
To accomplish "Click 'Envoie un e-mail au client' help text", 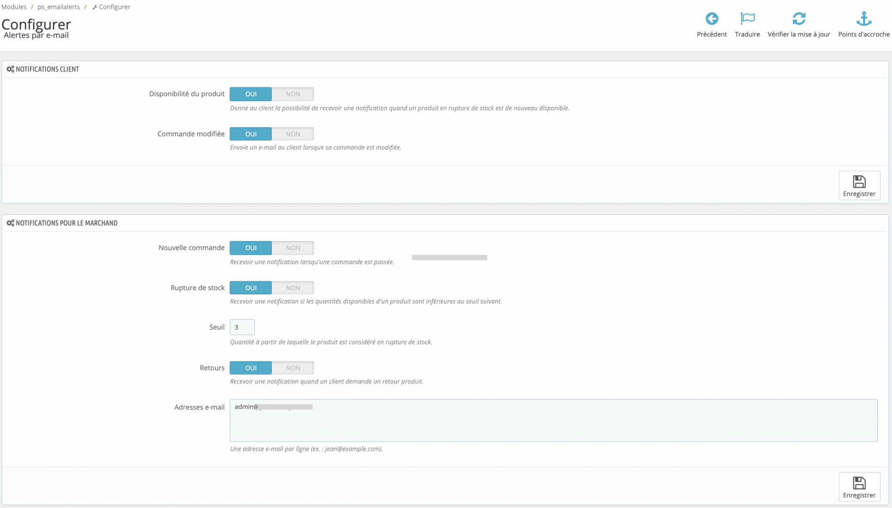I will (x=315, y=148).
